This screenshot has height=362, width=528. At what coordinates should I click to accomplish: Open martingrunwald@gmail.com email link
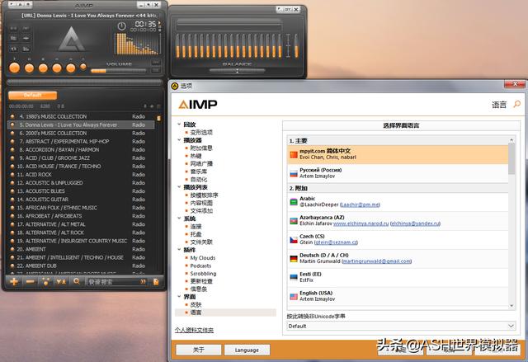376,261
